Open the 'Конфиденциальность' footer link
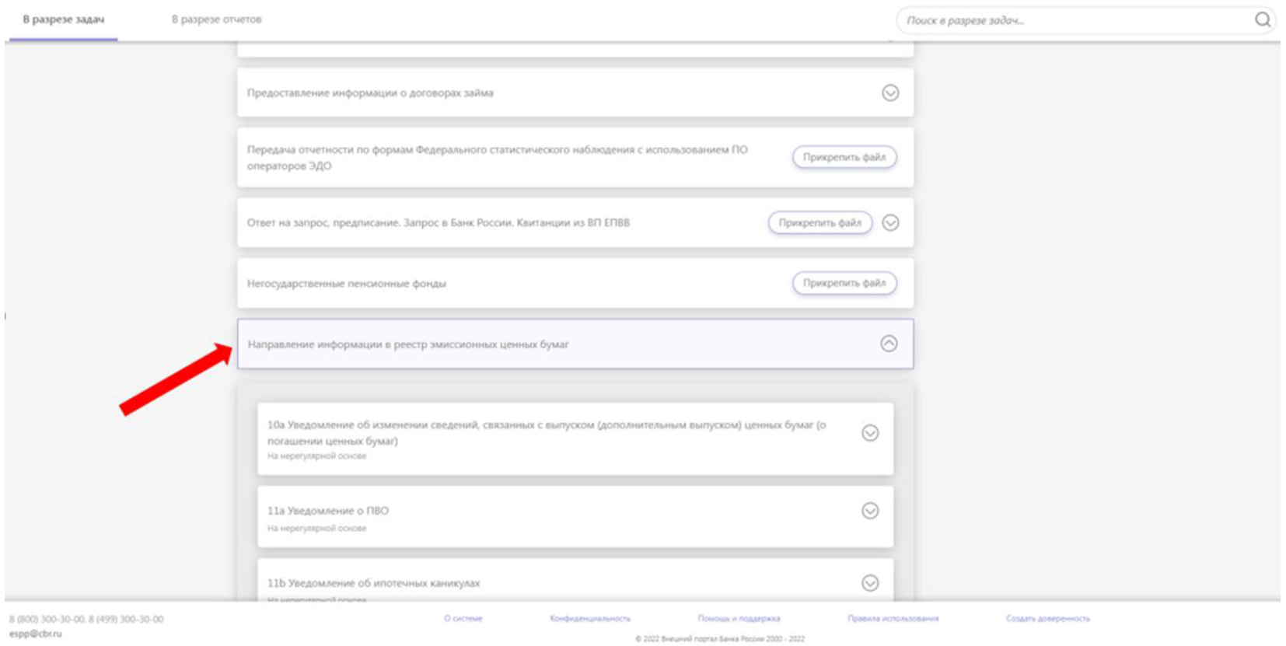The image size is (1286, 646). pyautogui.click(x=589, y=619)
